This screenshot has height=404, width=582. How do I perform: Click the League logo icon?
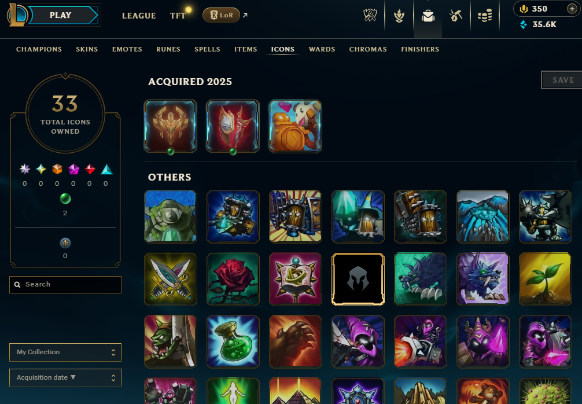17,15
